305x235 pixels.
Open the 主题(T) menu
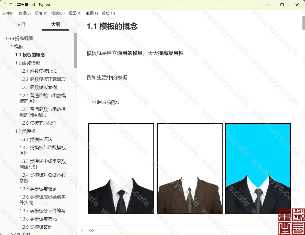pos(91,13)
